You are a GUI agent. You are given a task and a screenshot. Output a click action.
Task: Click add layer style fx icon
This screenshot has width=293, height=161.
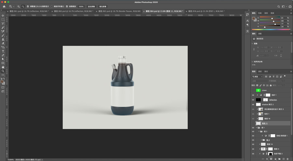tap(267, 159)
